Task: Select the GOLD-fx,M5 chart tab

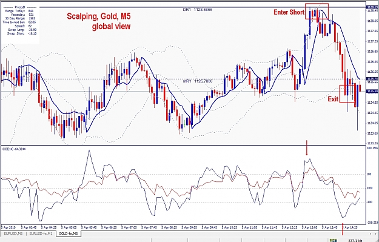Action: click(69, 234)
